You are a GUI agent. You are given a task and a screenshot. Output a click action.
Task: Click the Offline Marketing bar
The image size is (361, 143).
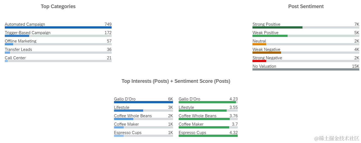[58, 42]
